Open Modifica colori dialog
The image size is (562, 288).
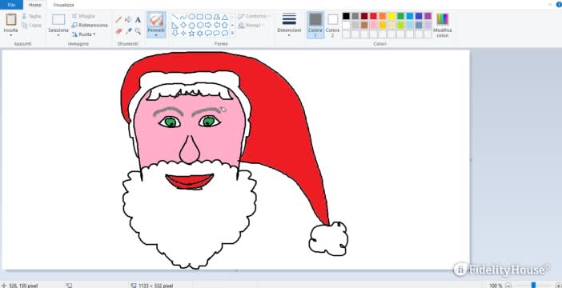[442, 23]
